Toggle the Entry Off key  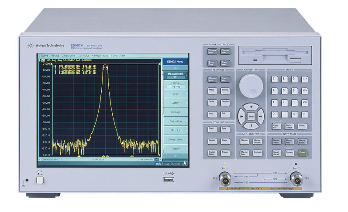[x=276, y=126]
